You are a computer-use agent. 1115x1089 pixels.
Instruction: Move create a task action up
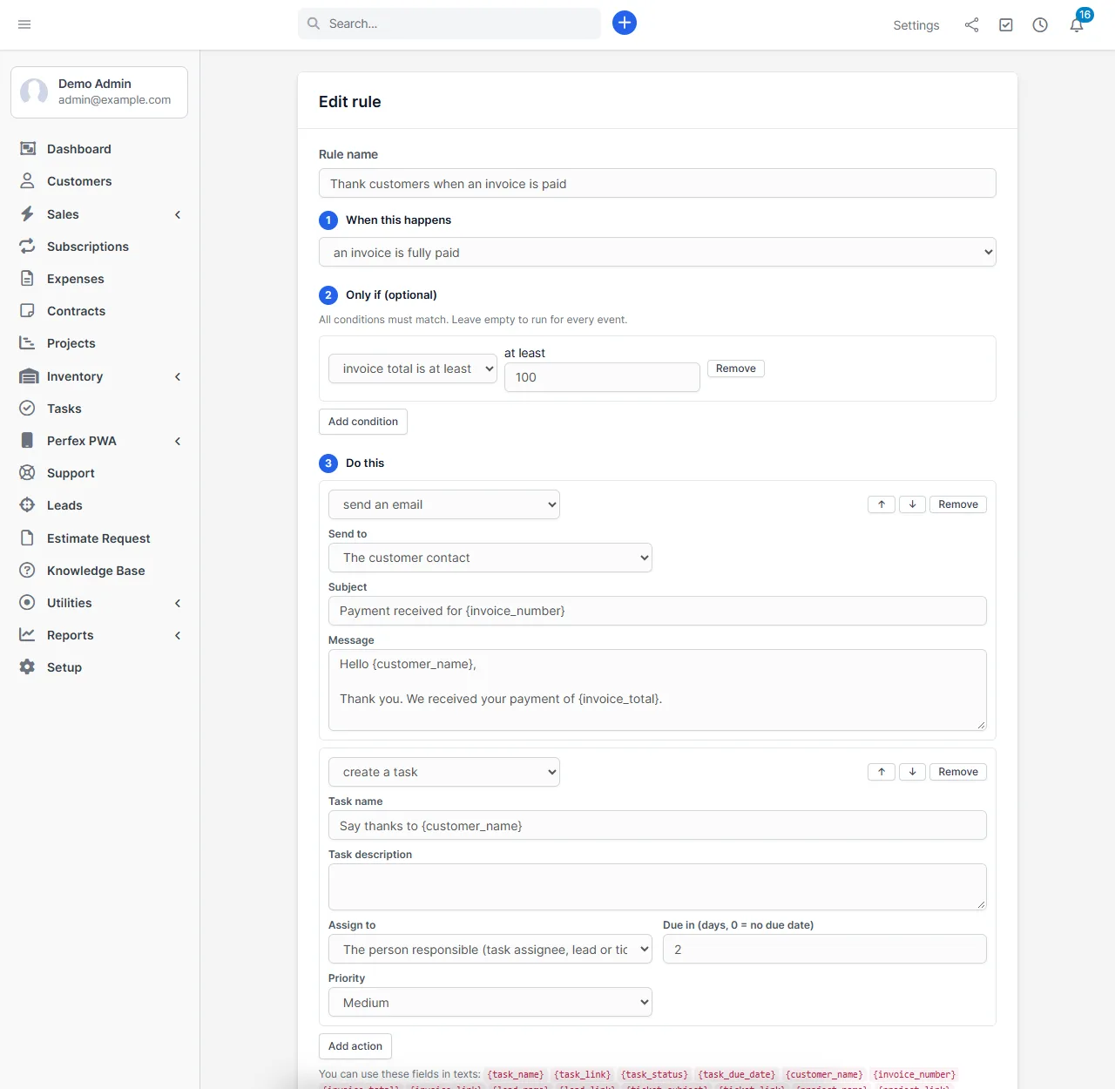coord(882,772)
